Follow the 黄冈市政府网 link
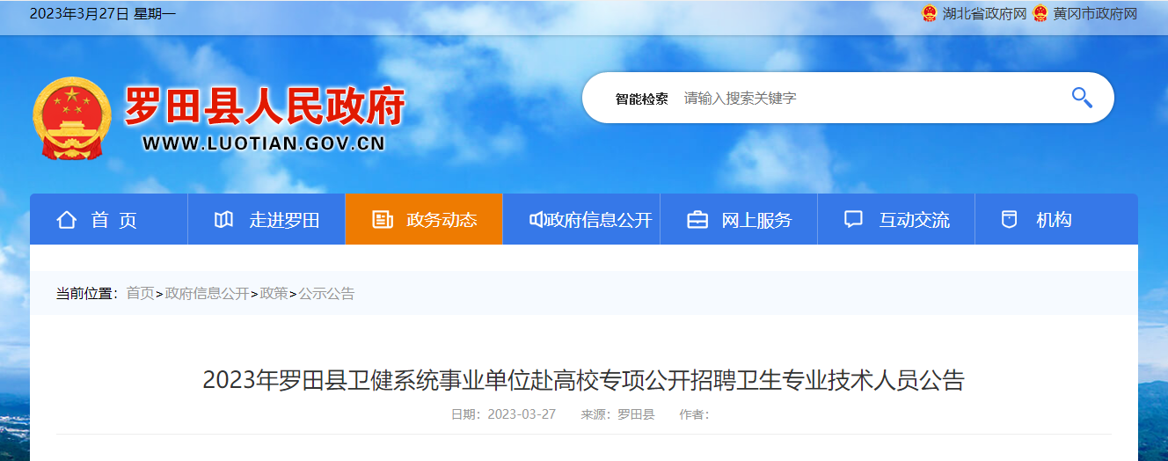Viewport: 1168px width, 461px height. pyautogui.click(x=1095, y=14)
